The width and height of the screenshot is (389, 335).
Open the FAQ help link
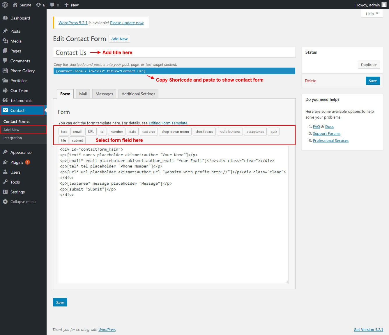pos(316,126)
